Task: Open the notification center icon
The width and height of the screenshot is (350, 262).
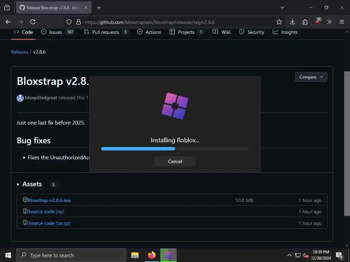Action: click(339, 255)
